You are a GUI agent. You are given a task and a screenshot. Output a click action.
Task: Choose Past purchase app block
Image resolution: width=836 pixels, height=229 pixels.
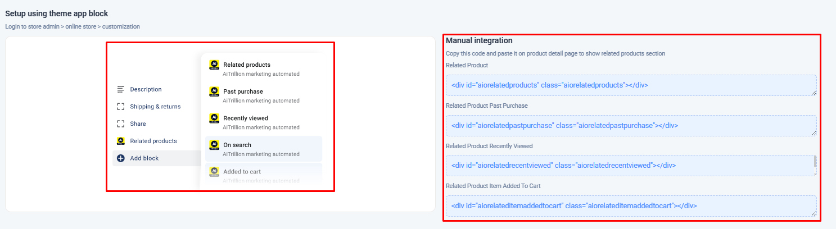[264, 95]
